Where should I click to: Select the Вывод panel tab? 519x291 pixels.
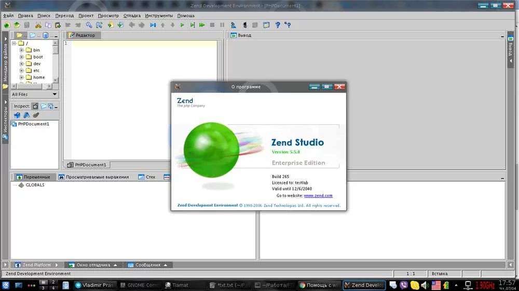coord(241,35)
